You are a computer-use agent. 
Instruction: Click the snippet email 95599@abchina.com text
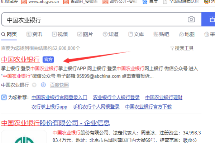tap(98, 76)
